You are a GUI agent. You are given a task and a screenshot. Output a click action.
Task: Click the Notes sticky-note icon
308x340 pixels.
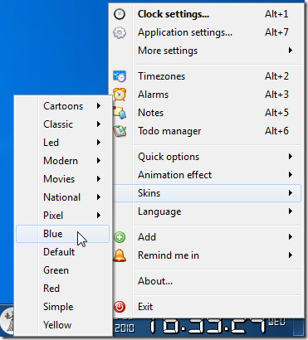(120, 113)
